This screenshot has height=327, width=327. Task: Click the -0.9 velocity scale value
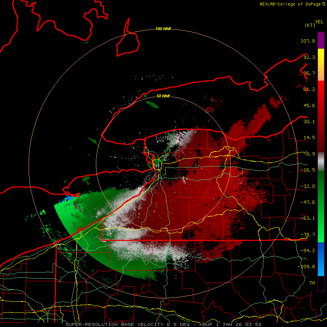(309, 154)
